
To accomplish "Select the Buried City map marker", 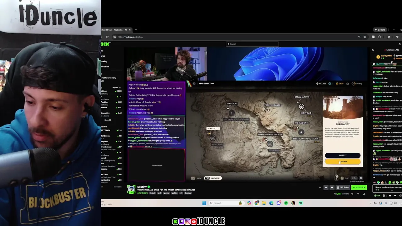I will [x=209, y=133].
